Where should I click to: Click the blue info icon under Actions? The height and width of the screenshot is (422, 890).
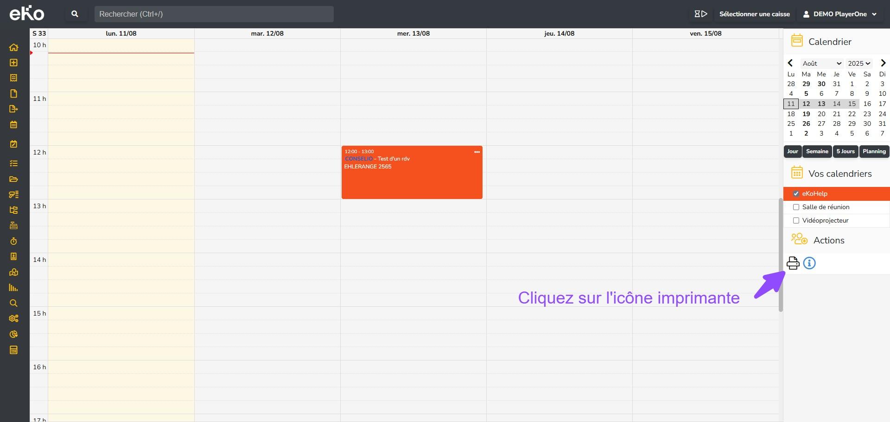click(809, 263)
